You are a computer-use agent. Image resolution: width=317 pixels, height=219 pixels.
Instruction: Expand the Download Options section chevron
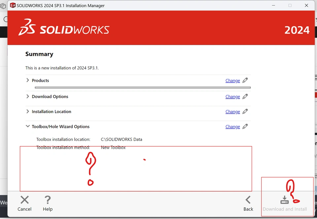(x=28, y=96)
